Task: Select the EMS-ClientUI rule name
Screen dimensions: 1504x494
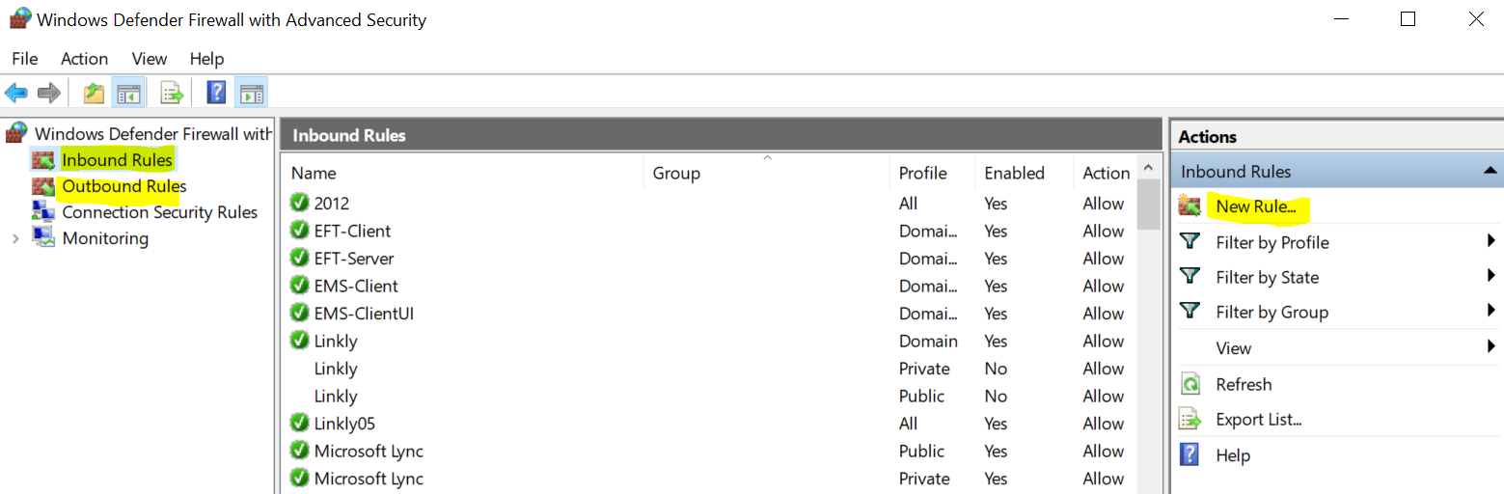Action: (364, 314)
